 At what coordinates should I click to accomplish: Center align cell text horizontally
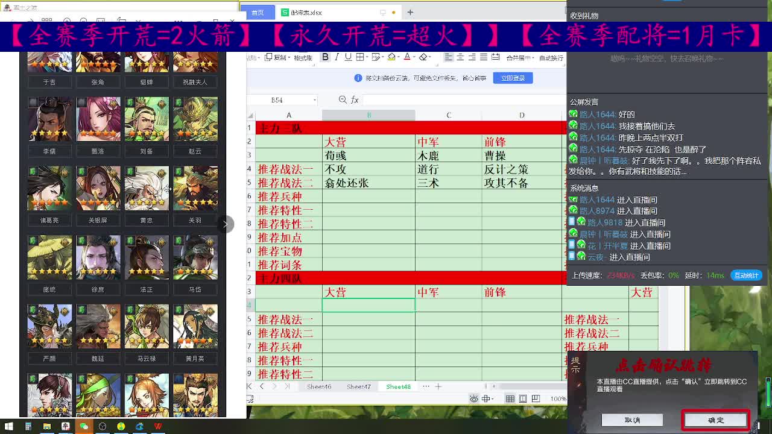point(460,57)
